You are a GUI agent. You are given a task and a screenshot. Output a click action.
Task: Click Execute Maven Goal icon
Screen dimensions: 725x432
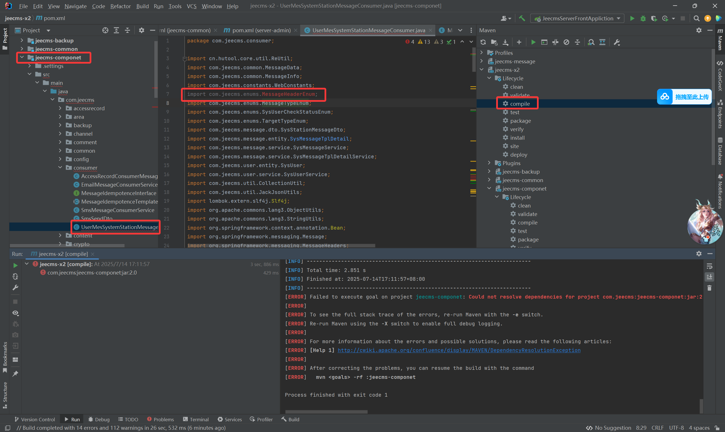(544, 42)
